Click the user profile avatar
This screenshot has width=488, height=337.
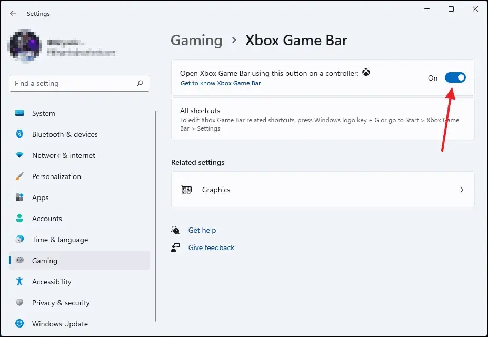(25, 46)
